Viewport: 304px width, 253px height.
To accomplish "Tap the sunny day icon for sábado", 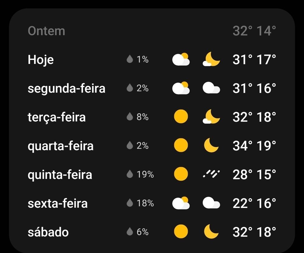I will 181,231.
